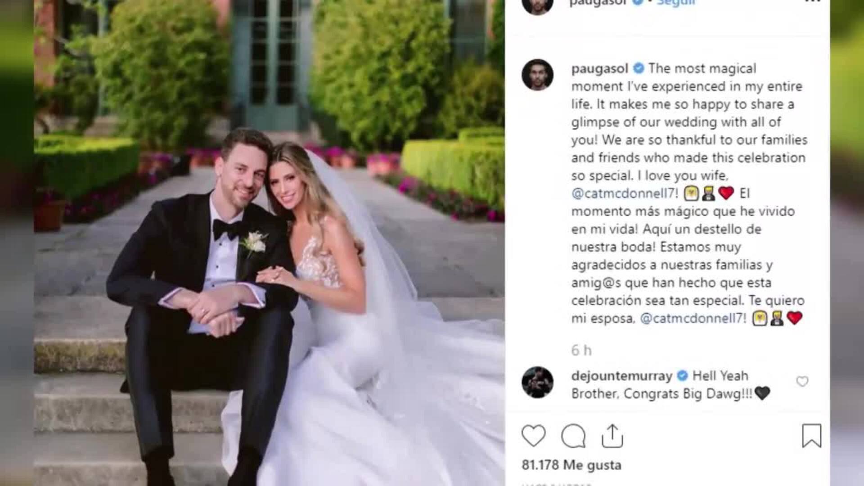Open dejountemurray username link
The height and width of the screenshot is (486, 864).
[x=622, y=376]
